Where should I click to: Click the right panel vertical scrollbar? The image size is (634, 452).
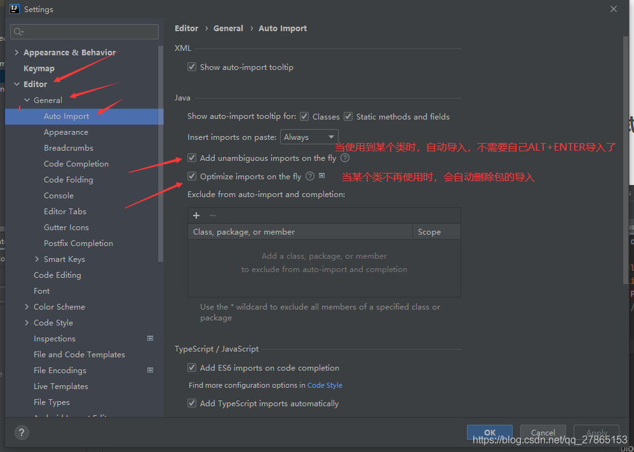pyautogui.click(x=626, y=160)
